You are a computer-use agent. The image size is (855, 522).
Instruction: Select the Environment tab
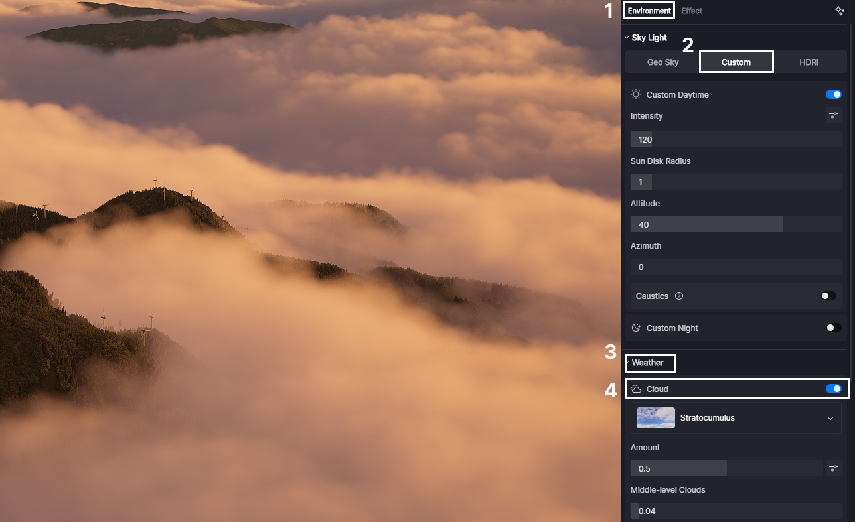click(x=649, y=11)
